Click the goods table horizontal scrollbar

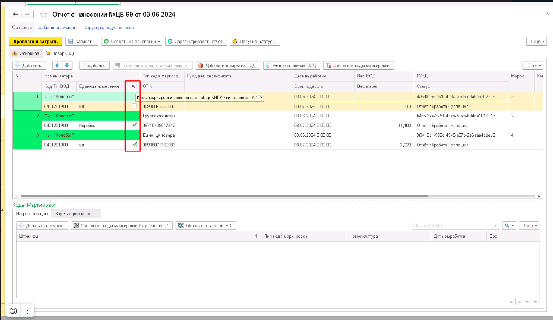[x=224, y=196]
